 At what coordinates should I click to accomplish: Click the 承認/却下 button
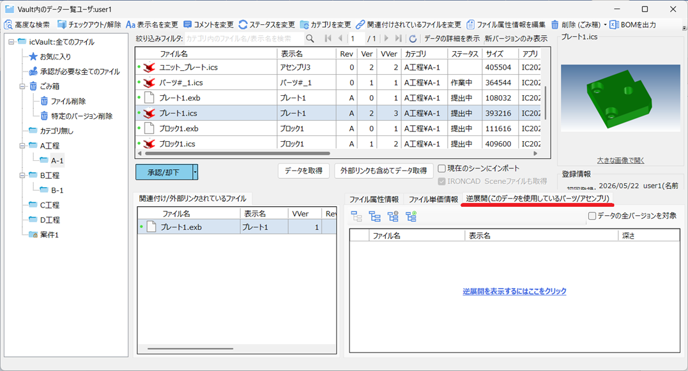tap(164, 172)
